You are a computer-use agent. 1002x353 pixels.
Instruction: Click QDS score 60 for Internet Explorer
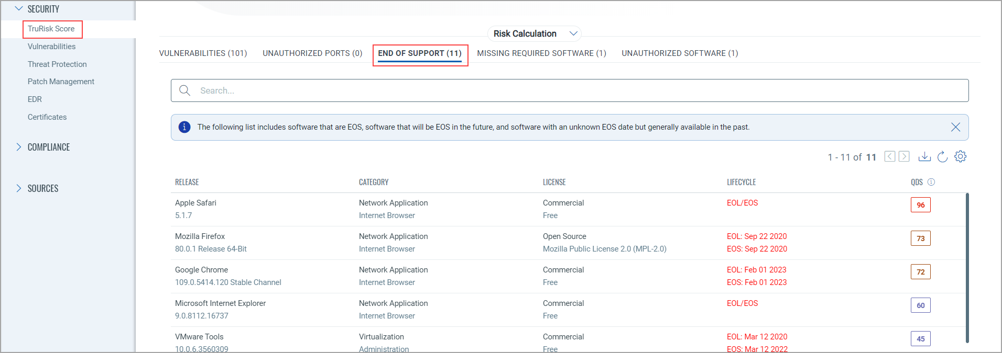click(x=920, y=305)
